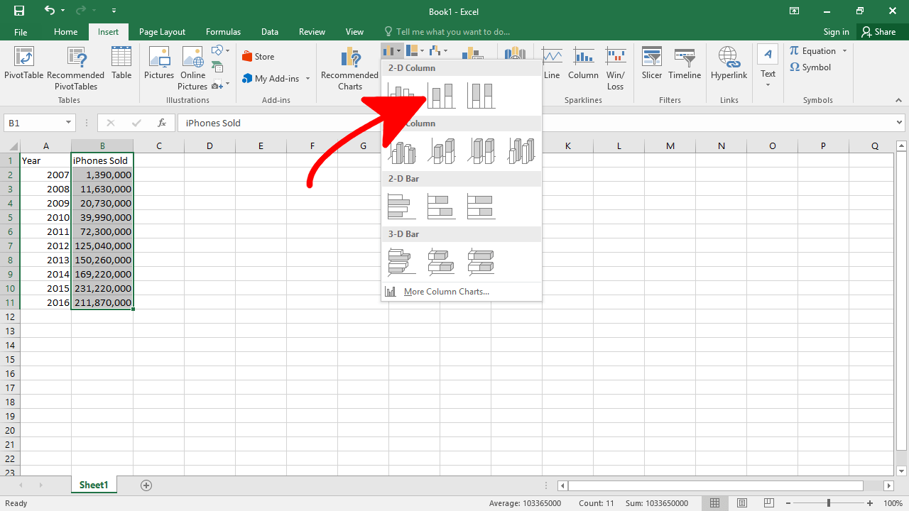Insert a Hyperlink

(x=729, y=64)
